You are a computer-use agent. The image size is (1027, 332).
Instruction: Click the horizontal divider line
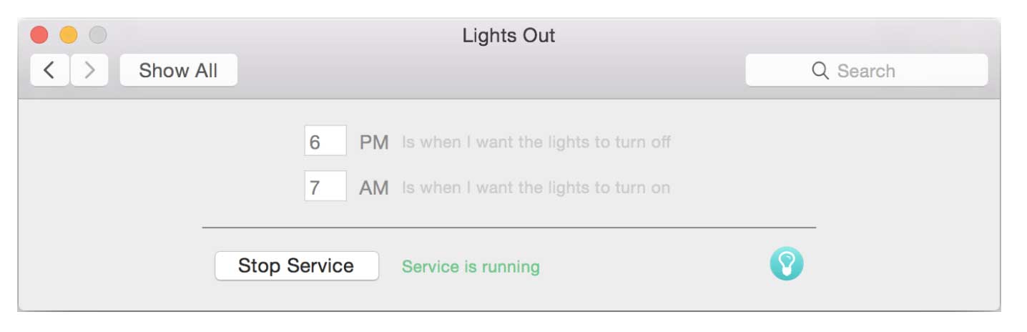point(508,228)
